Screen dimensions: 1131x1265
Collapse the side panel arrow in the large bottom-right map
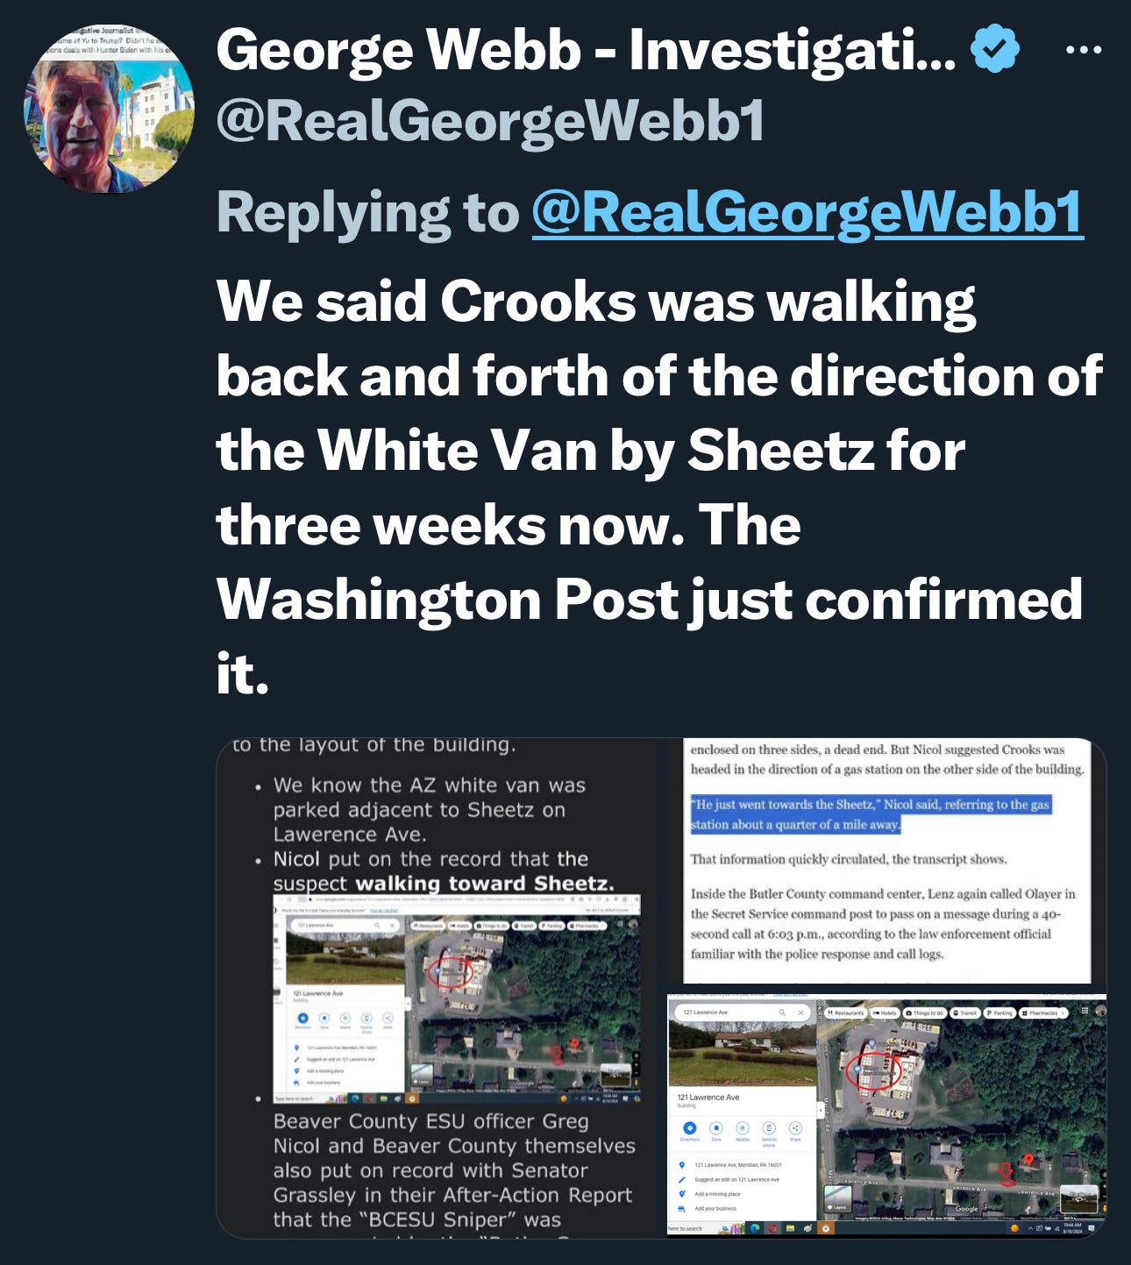(821, 1111)
